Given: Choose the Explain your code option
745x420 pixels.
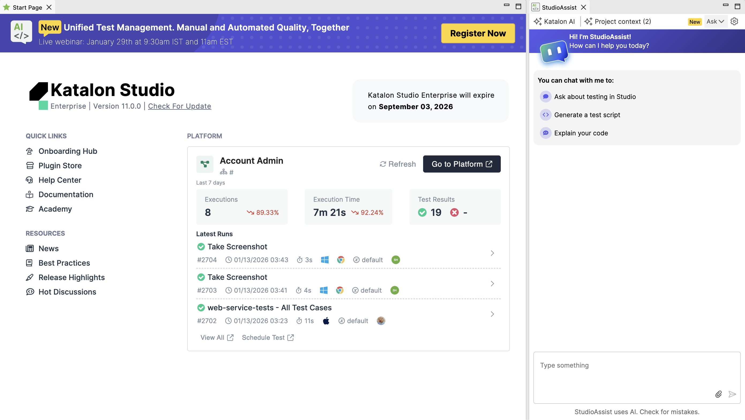Looking at the screenshot, I should tap(581, 133).
